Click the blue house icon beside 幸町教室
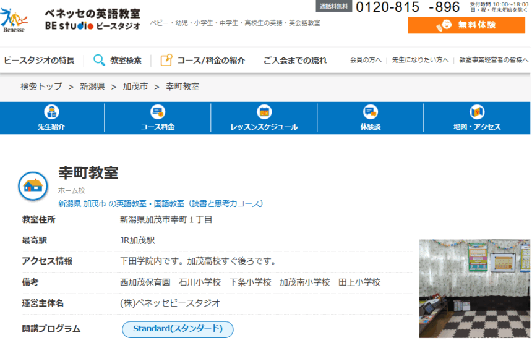Viewport: 532px width, 343px height. click(33, 185)
